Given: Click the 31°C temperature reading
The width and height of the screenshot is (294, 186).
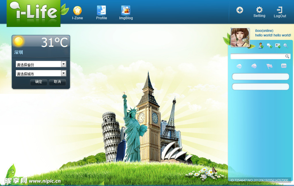Looking at the screenshot, I should tap(54, 42).
